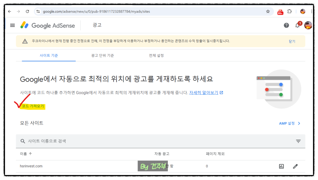Viewport: 318px width, 180px height.
Task: Click the Google AdSense logo
Action: 47,26
